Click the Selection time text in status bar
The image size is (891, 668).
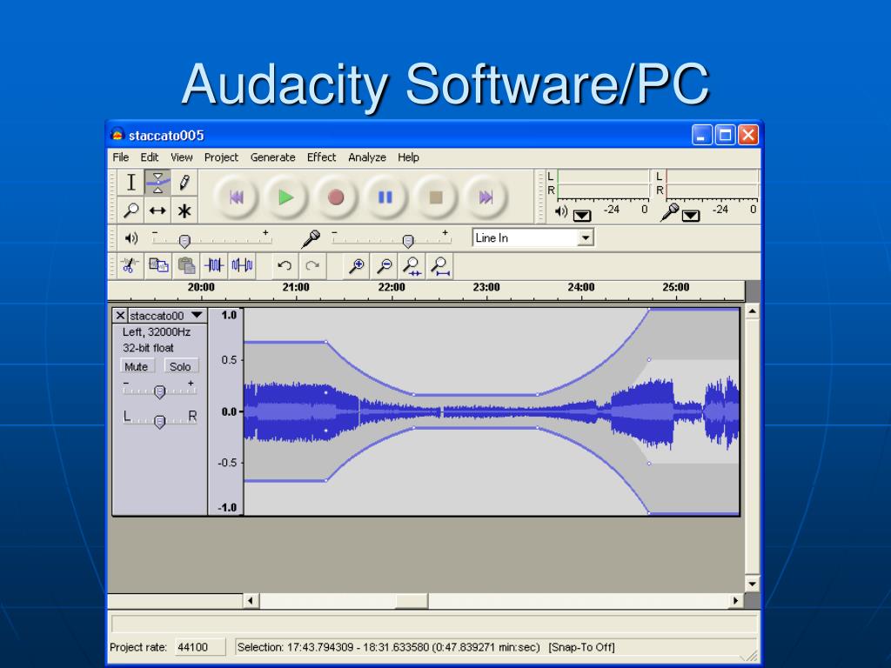pyautogui.click(x=388, y=647)
